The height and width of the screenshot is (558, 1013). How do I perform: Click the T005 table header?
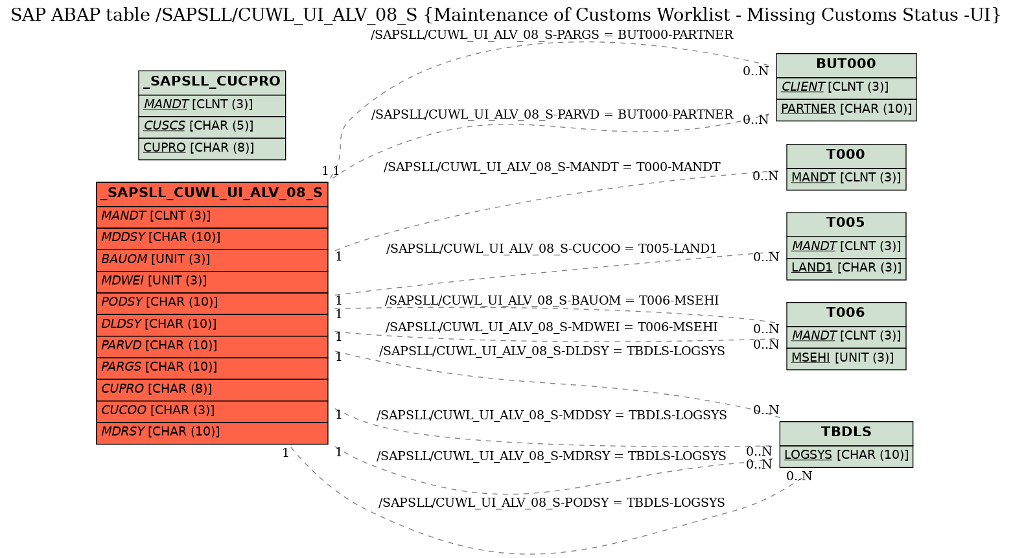[x=846, y=224]
